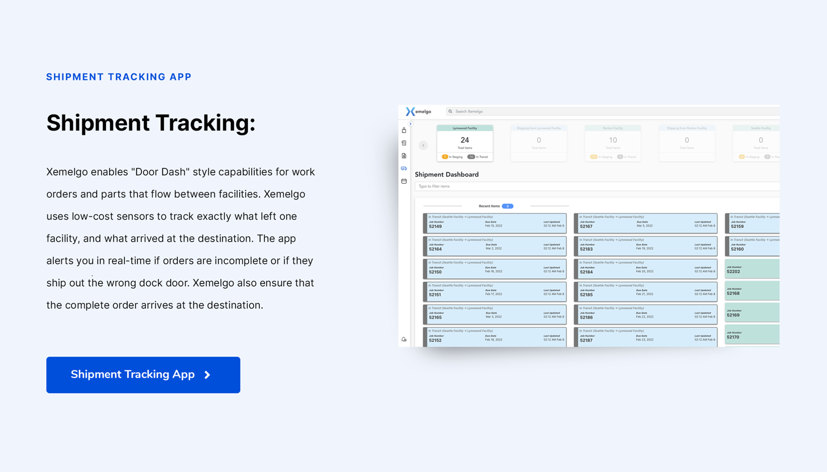The width and height of the screenshot is (827, 472).
Task: Open job 52185 shipment card
Action: pos(646,292)
